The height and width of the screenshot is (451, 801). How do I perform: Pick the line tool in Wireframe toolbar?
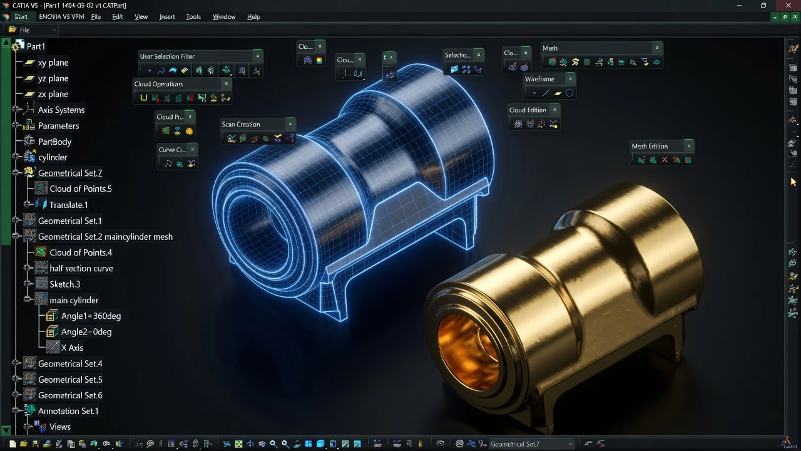pyautogui.click(x=546, y=93)
